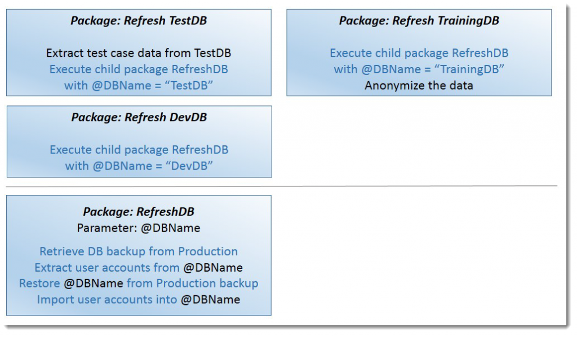577x337 pixels.
Task: Select "Extract test case data from TestDB" text
Action: (139, 54)
